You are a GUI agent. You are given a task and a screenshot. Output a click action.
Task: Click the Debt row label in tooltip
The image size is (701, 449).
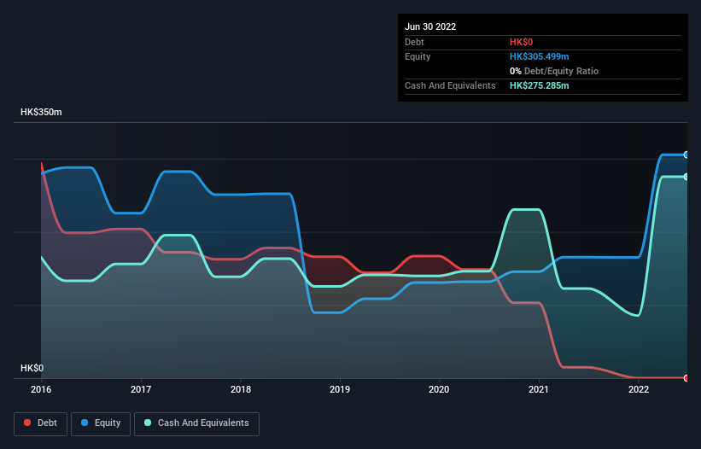pos(414,42)
